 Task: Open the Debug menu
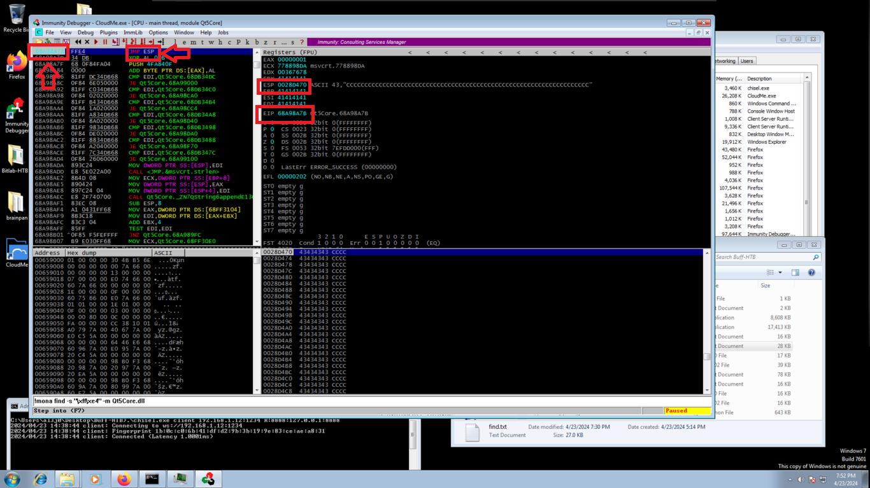85,32
